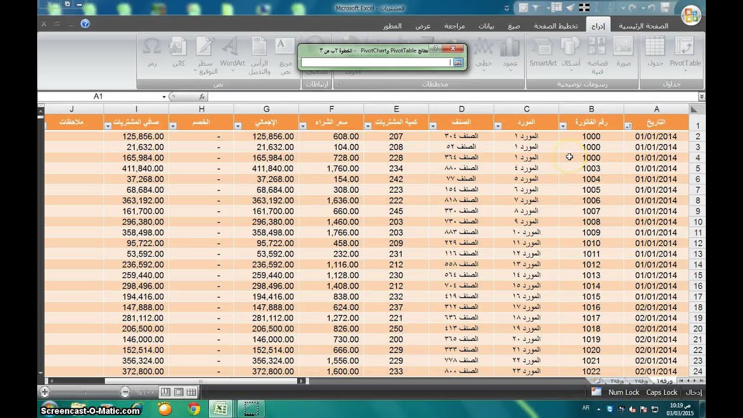
Task: Click the insert function fx icon
Action: pyautogui.click(x=202, y=96)
